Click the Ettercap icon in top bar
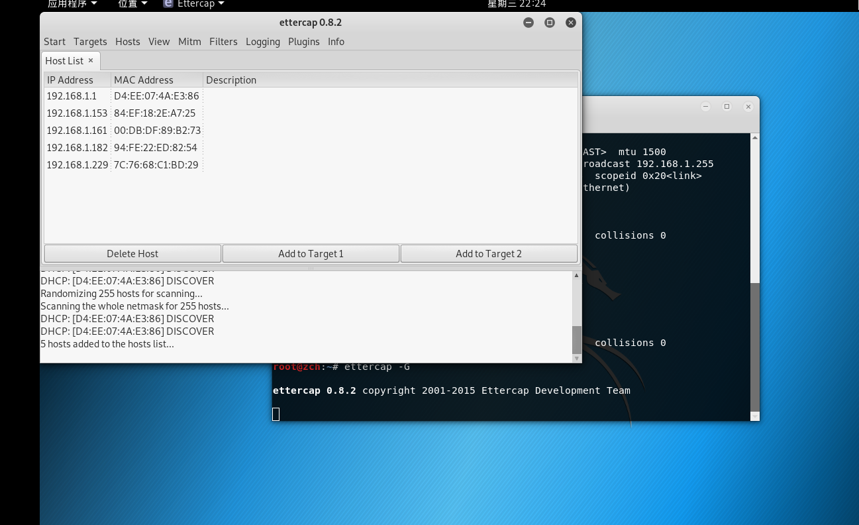The image size is (859, 525). [x=168, y=3]
